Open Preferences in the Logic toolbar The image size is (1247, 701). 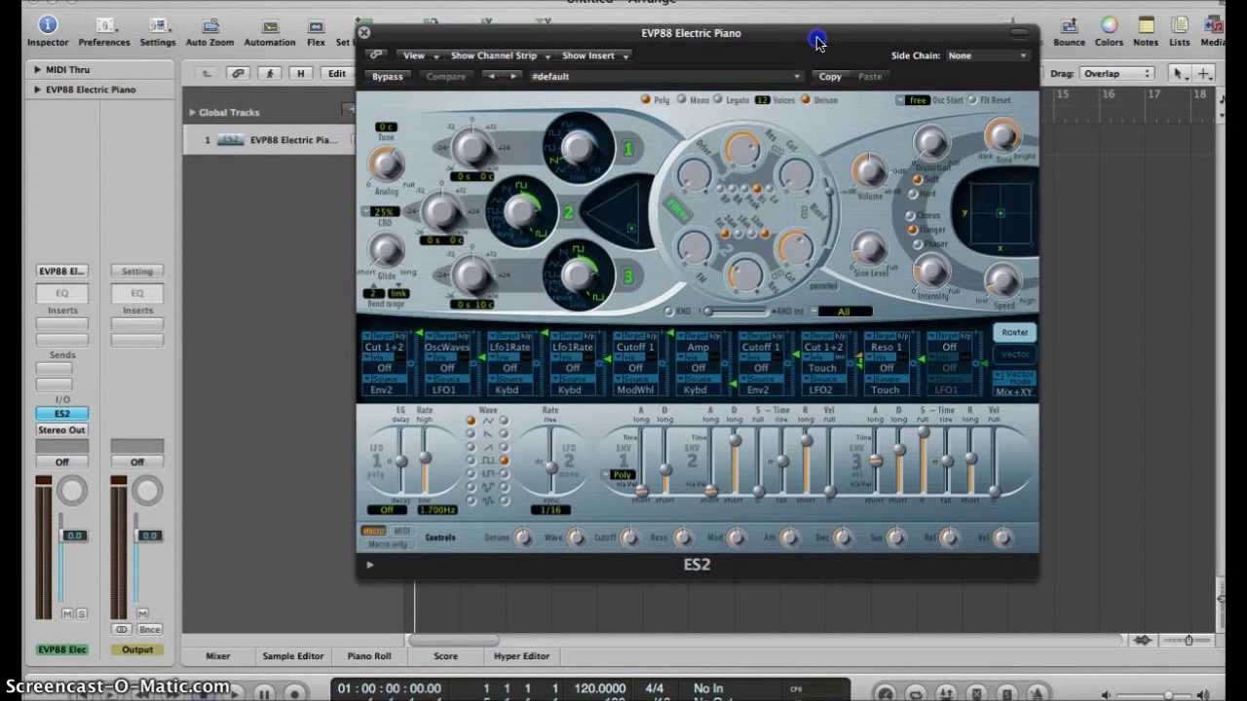tap(104, 32)
